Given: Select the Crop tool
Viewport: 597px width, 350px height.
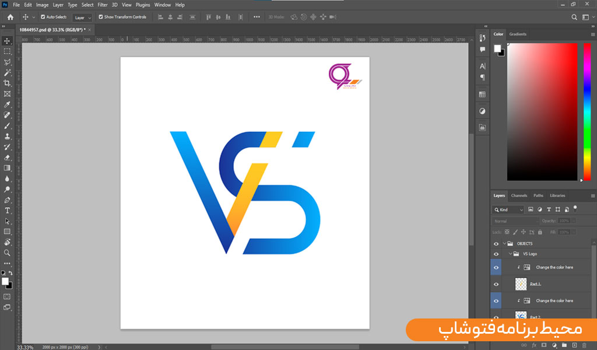Looking at the screenshot, I should point(7,83).
